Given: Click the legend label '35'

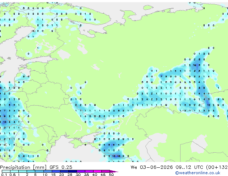Looking at the screenshot, I should click(x=86, y=175).
